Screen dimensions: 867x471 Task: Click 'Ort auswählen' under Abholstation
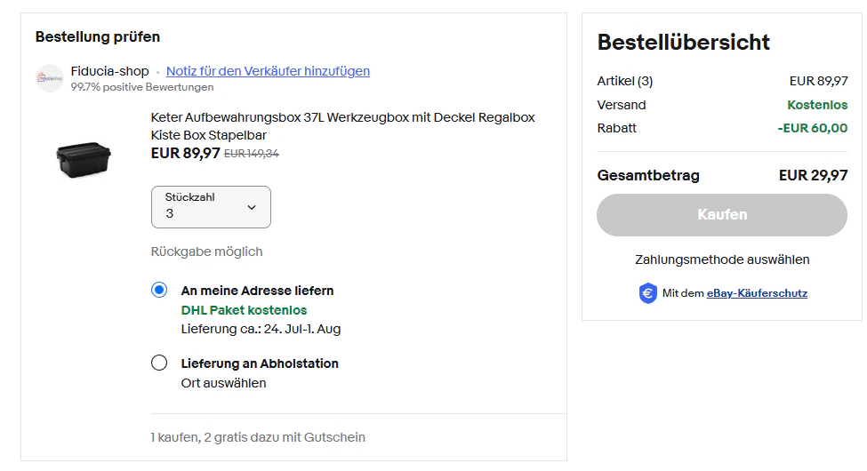pos(223,383)
